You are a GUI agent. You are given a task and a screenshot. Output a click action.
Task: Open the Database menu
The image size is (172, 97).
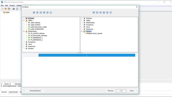pyautogui.click(x=19, y=5)
